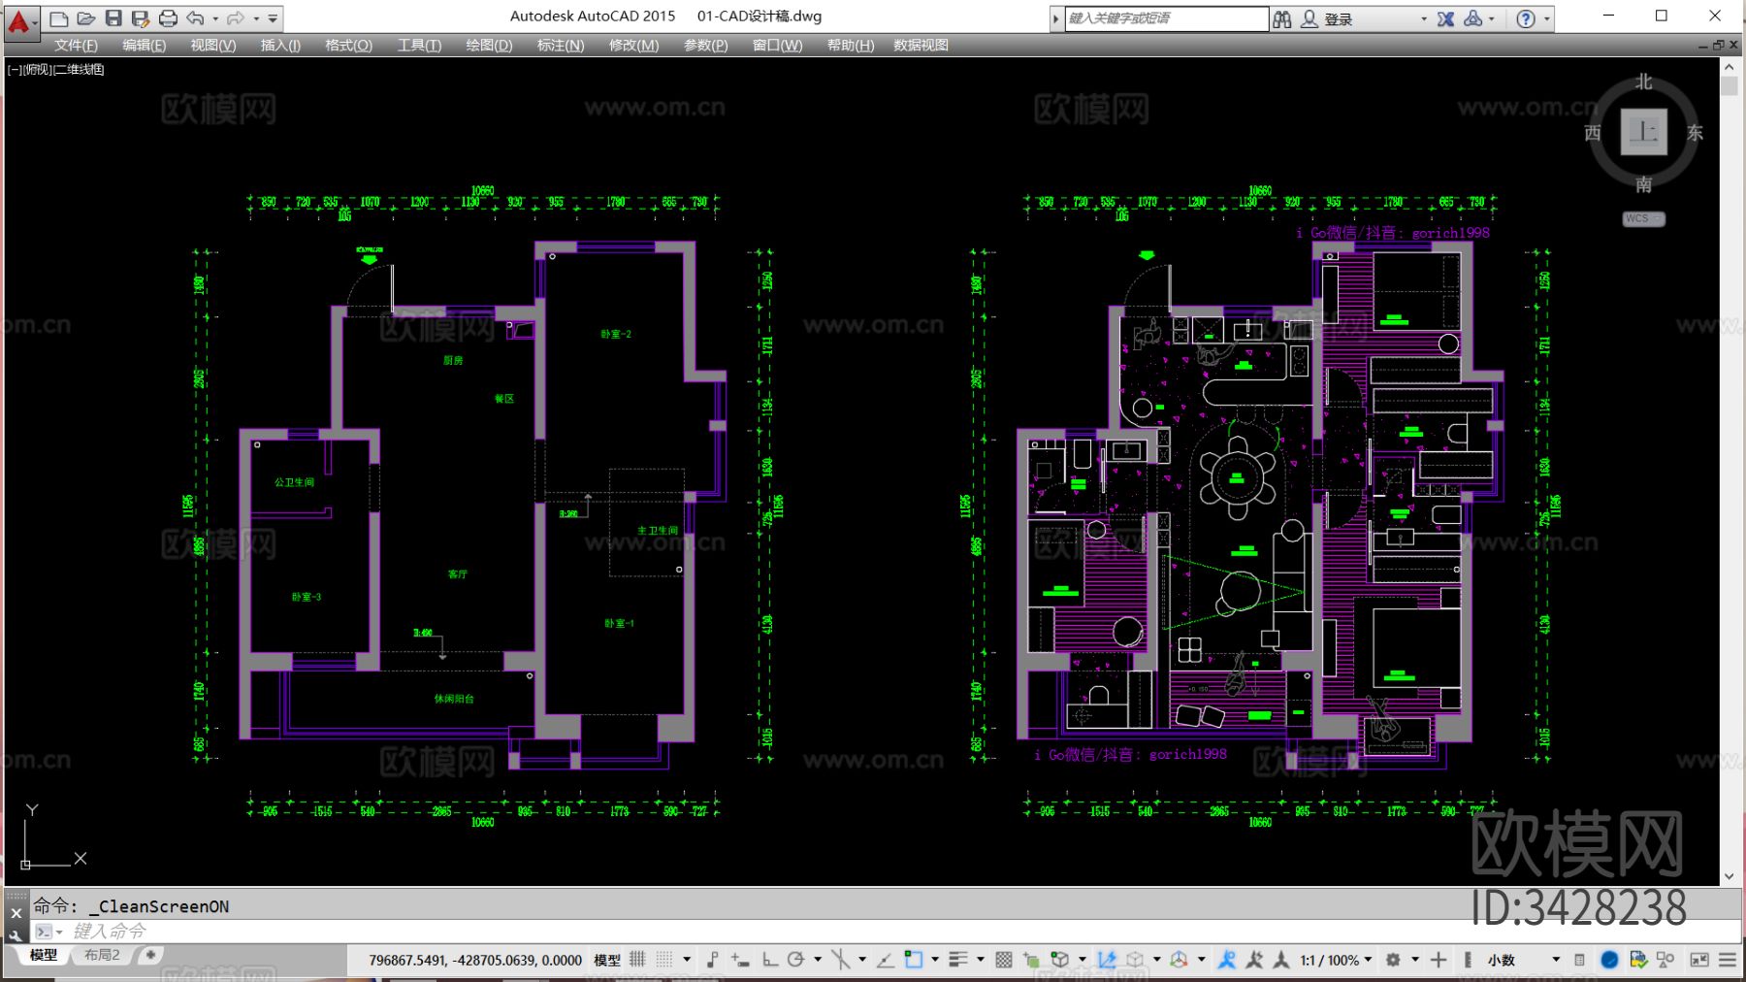Open Customize Quick Access Toolbar dropdown
This screenshot has width=1746, height=982.
[274, 18]
